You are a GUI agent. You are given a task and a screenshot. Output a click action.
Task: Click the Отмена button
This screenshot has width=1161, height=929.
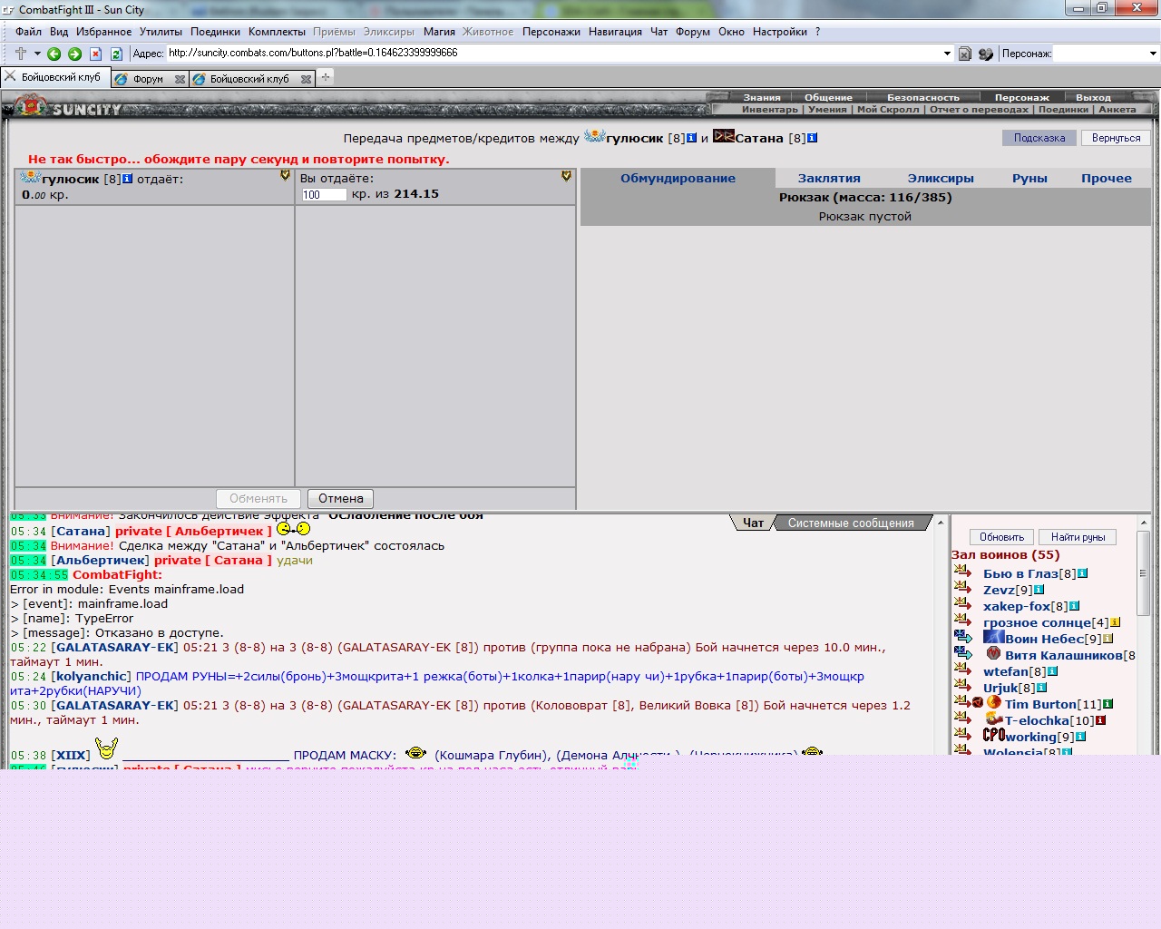pyautogui.click(x=340, y=498)
